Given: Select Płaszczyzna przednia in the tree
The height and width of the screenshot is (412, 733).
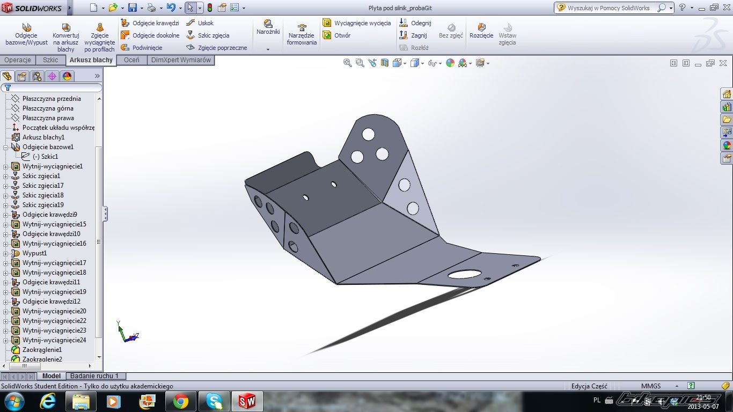Looking at the screenshot, I should (x=52, y=99).
